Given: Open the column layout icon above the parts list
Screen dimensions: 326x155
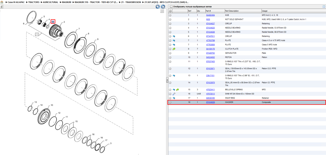Looking at the screenshot, I should [x=324, y=6].
